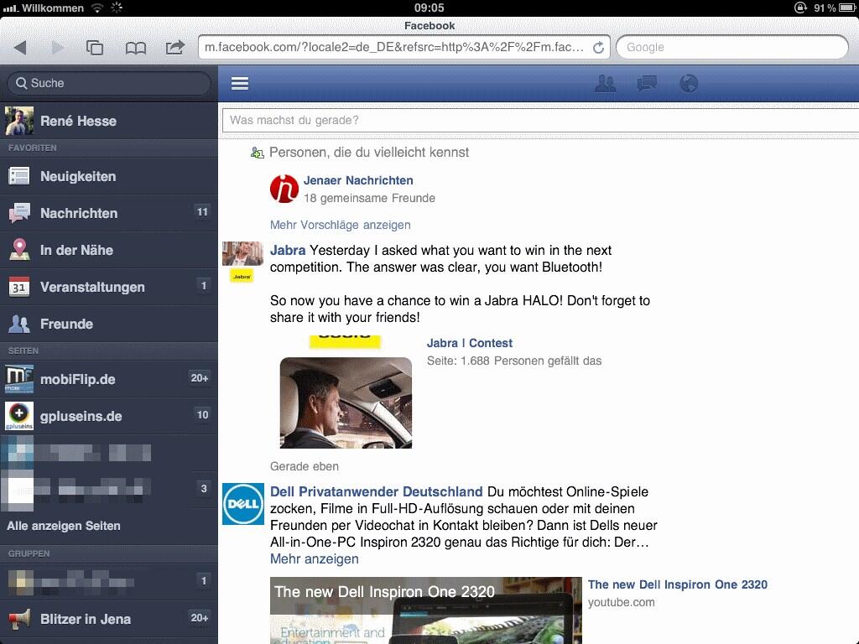
Task: Click the 'Gerade eben' timestamp
Action: pyautogui.click(x=305, y=466)
